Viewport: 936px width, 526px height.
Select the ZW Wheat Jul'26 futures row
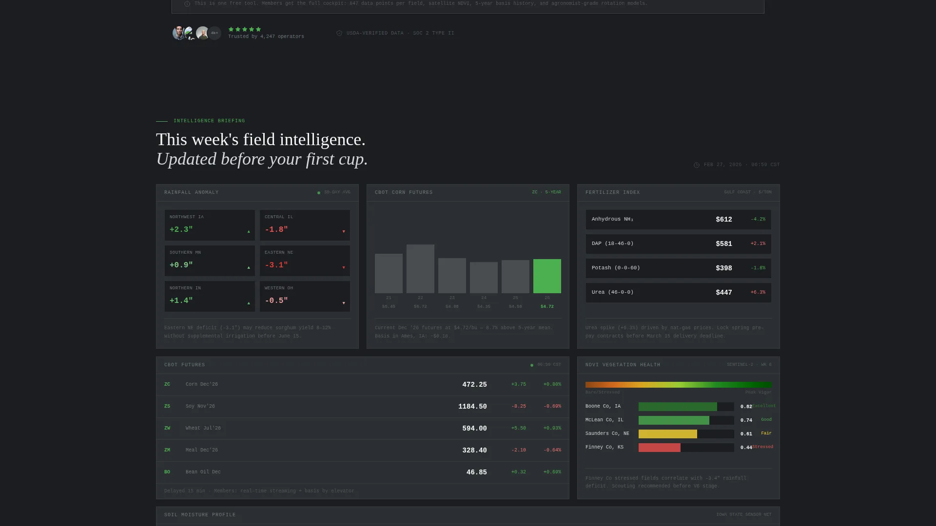(x=363, y=429)
